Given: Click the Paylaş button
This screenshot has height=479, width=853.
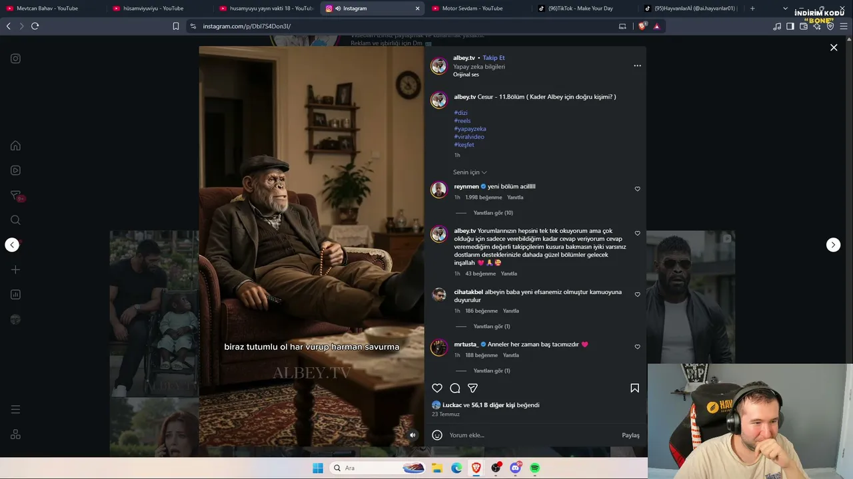Looking at the screenshot, I should (630, 435).
